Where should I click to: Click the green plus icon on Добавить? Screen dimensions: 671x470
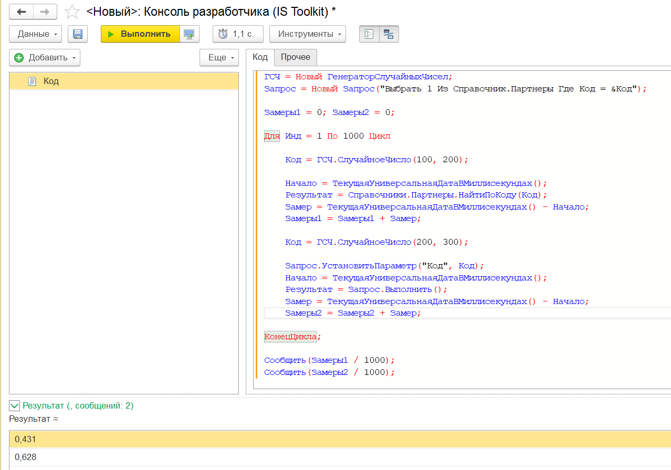19,58
